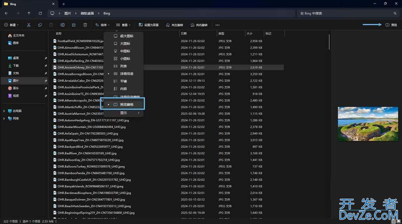Image resolution: width=402 pixels, height=224 pixels.
Task: Select 此电脑 This PC in sidebar
Action: (x=14, y=111)
